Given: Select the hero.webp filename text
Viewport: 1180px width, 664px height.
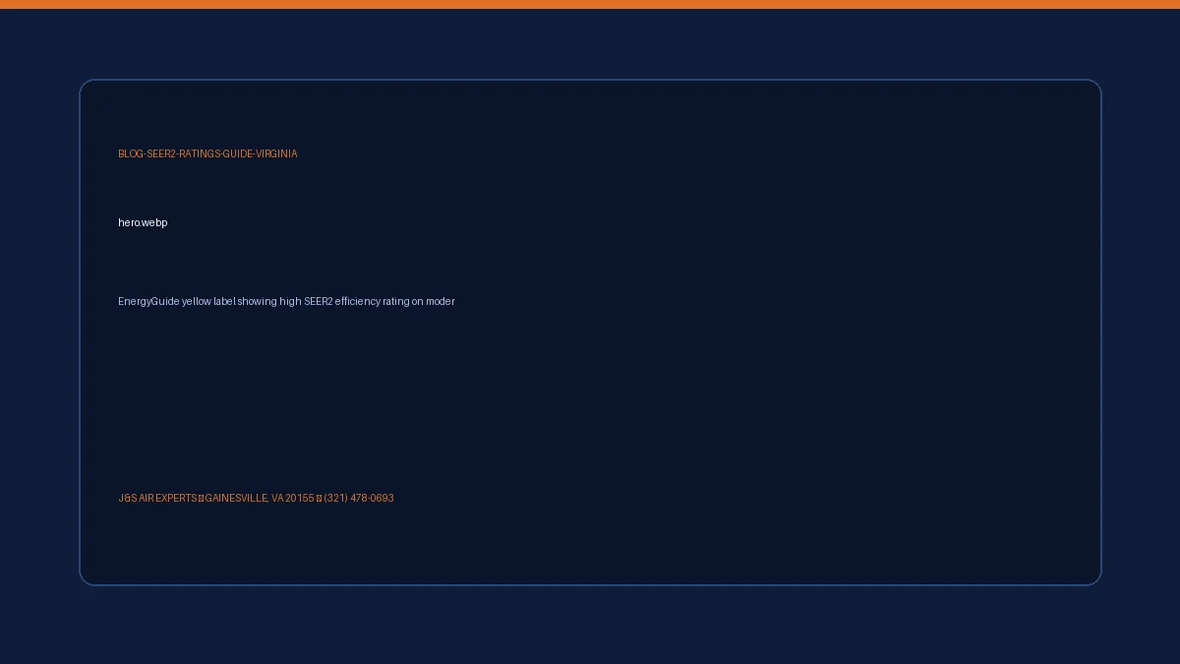Looking at the screenshot, I should pyautogui.click(x=143, y=223).
